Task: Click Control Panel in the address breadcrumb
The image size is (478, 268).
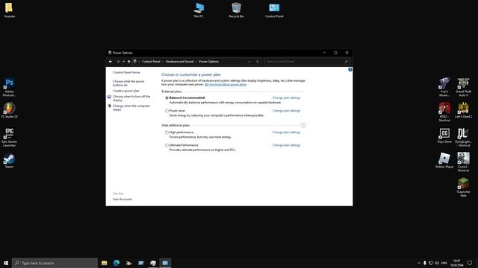Action: pos(151,62)
